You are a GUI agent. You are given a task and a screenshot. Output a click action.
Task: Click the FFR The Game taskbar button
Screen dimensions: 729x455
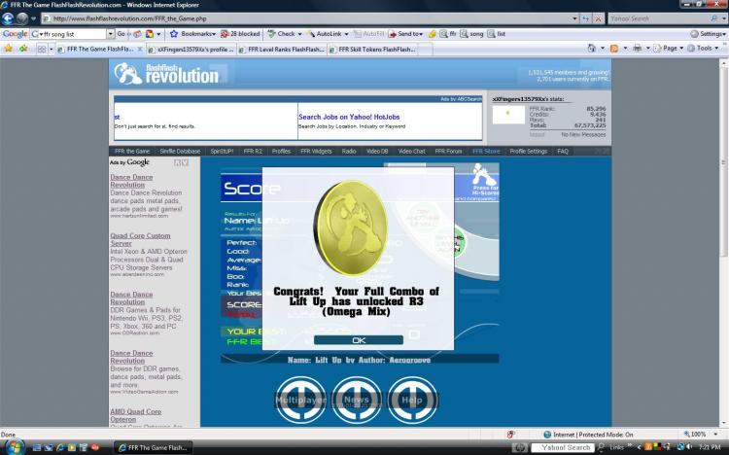coord(154,447)
